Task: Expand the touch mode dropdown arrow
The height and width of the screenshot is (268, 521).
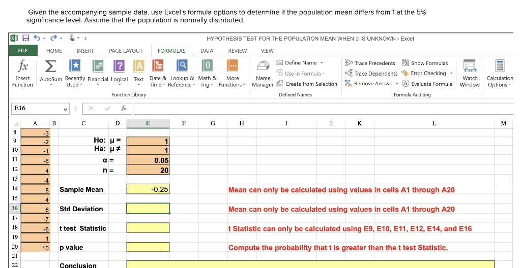Action: [x=78, y=38]
